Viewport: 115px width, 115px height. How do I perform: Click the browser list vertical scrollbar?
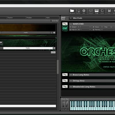pyautogui.click(x=58, y=67)
